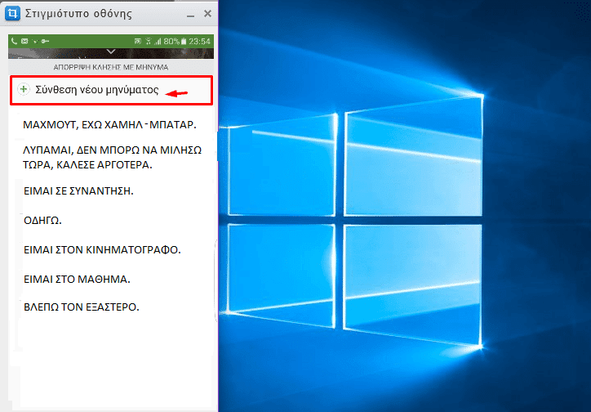Select message 'ΜΑΧΜΟΥΤ, ΕΧΩ ΧΑΜΗΛ-ΜΠΑΤΑΡ.'
The image size is (591, 412).
(109, 125)
